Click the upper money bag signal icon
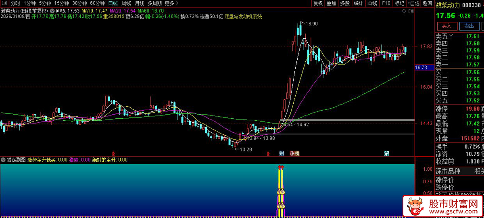 [x=281, y=192]
